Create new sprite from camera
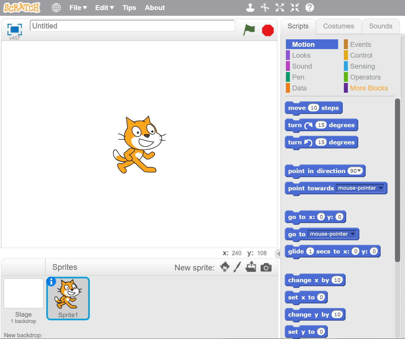The image size is (405, 339). tap(266, 268)
